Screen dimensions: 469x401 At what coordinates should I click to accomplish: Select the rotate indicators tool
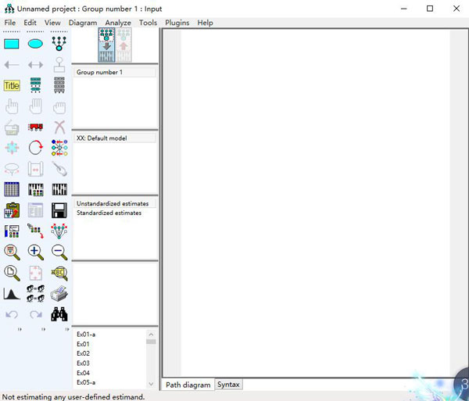36,148
